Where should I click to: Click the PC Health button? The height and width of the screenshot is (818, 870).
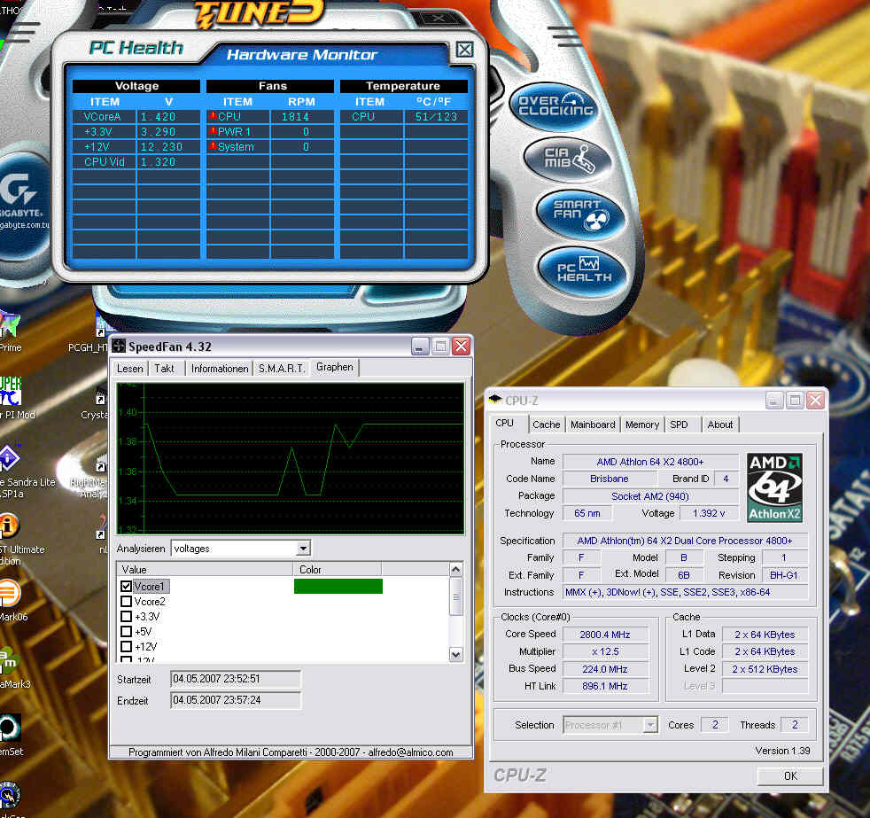pos(583,270)
